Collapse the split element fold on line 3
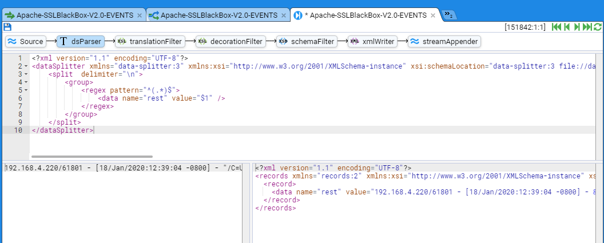Viewport: 604px width, 243px height. [x=26, y=74]
